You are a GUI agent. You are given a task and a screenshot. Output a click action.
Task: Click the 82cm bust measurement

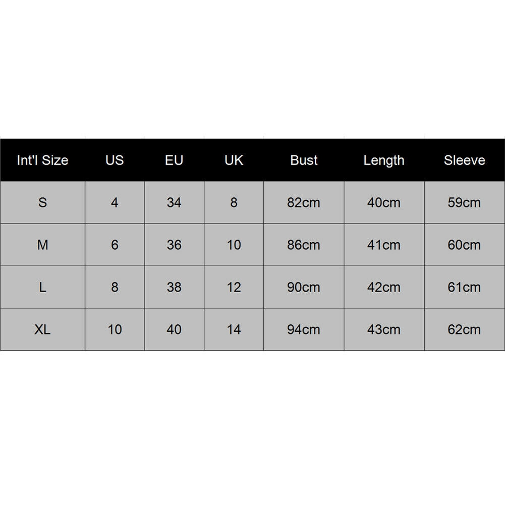304,203
